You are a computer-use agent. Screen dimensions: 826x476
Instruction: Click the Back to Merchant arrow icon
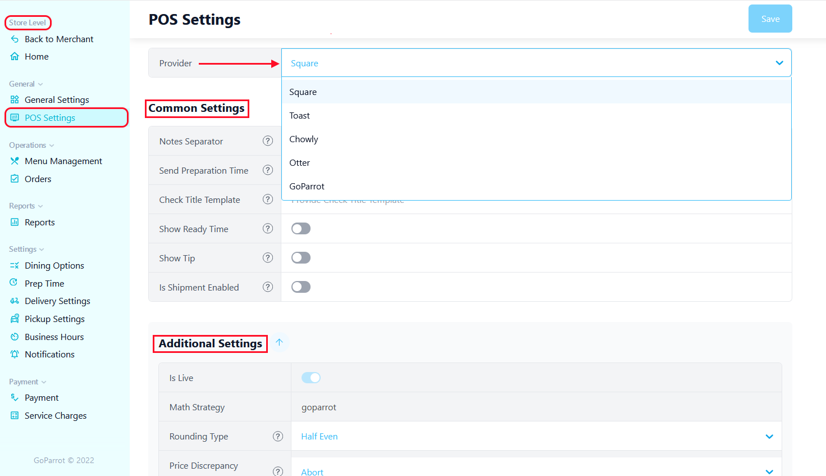point(15,39)
